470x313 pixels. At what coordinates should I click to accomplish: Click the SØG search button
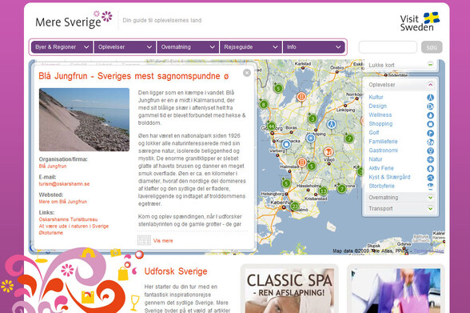[432, 47]
